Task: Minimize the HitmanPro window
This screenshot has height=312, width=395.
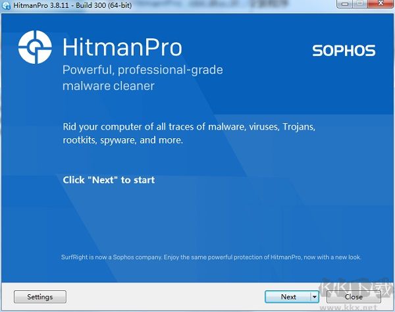Action: (345, 4)
